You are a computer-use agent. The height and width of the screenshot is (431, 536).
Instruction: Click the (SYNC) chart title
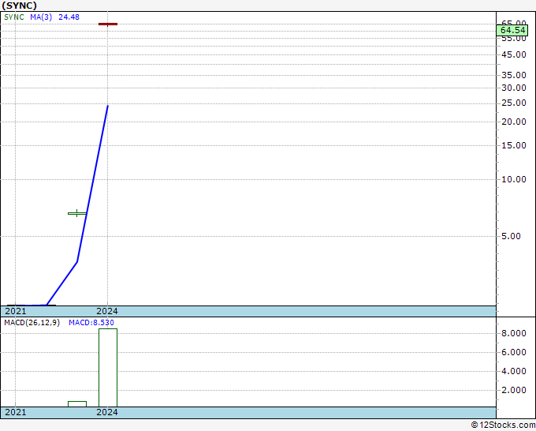pyautogui.click(x=20, y=5)
